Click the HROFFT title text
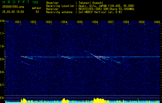The image size is (162, 103). point(16,2)
